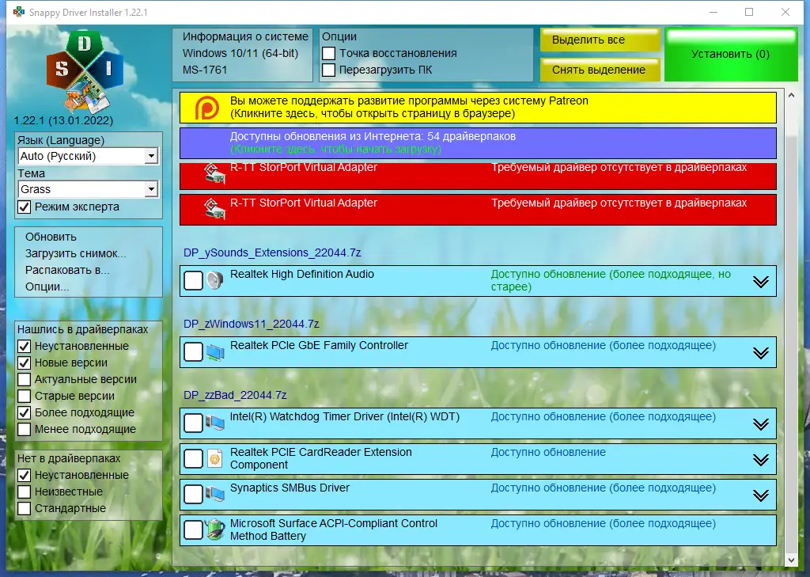
Task: Click Обновить in the side menu
Action: [51, 237]
